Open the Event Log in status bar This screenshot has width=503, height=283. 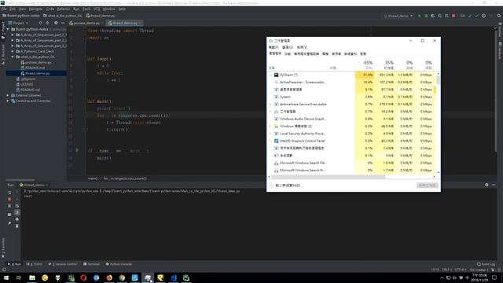(486, 264)
